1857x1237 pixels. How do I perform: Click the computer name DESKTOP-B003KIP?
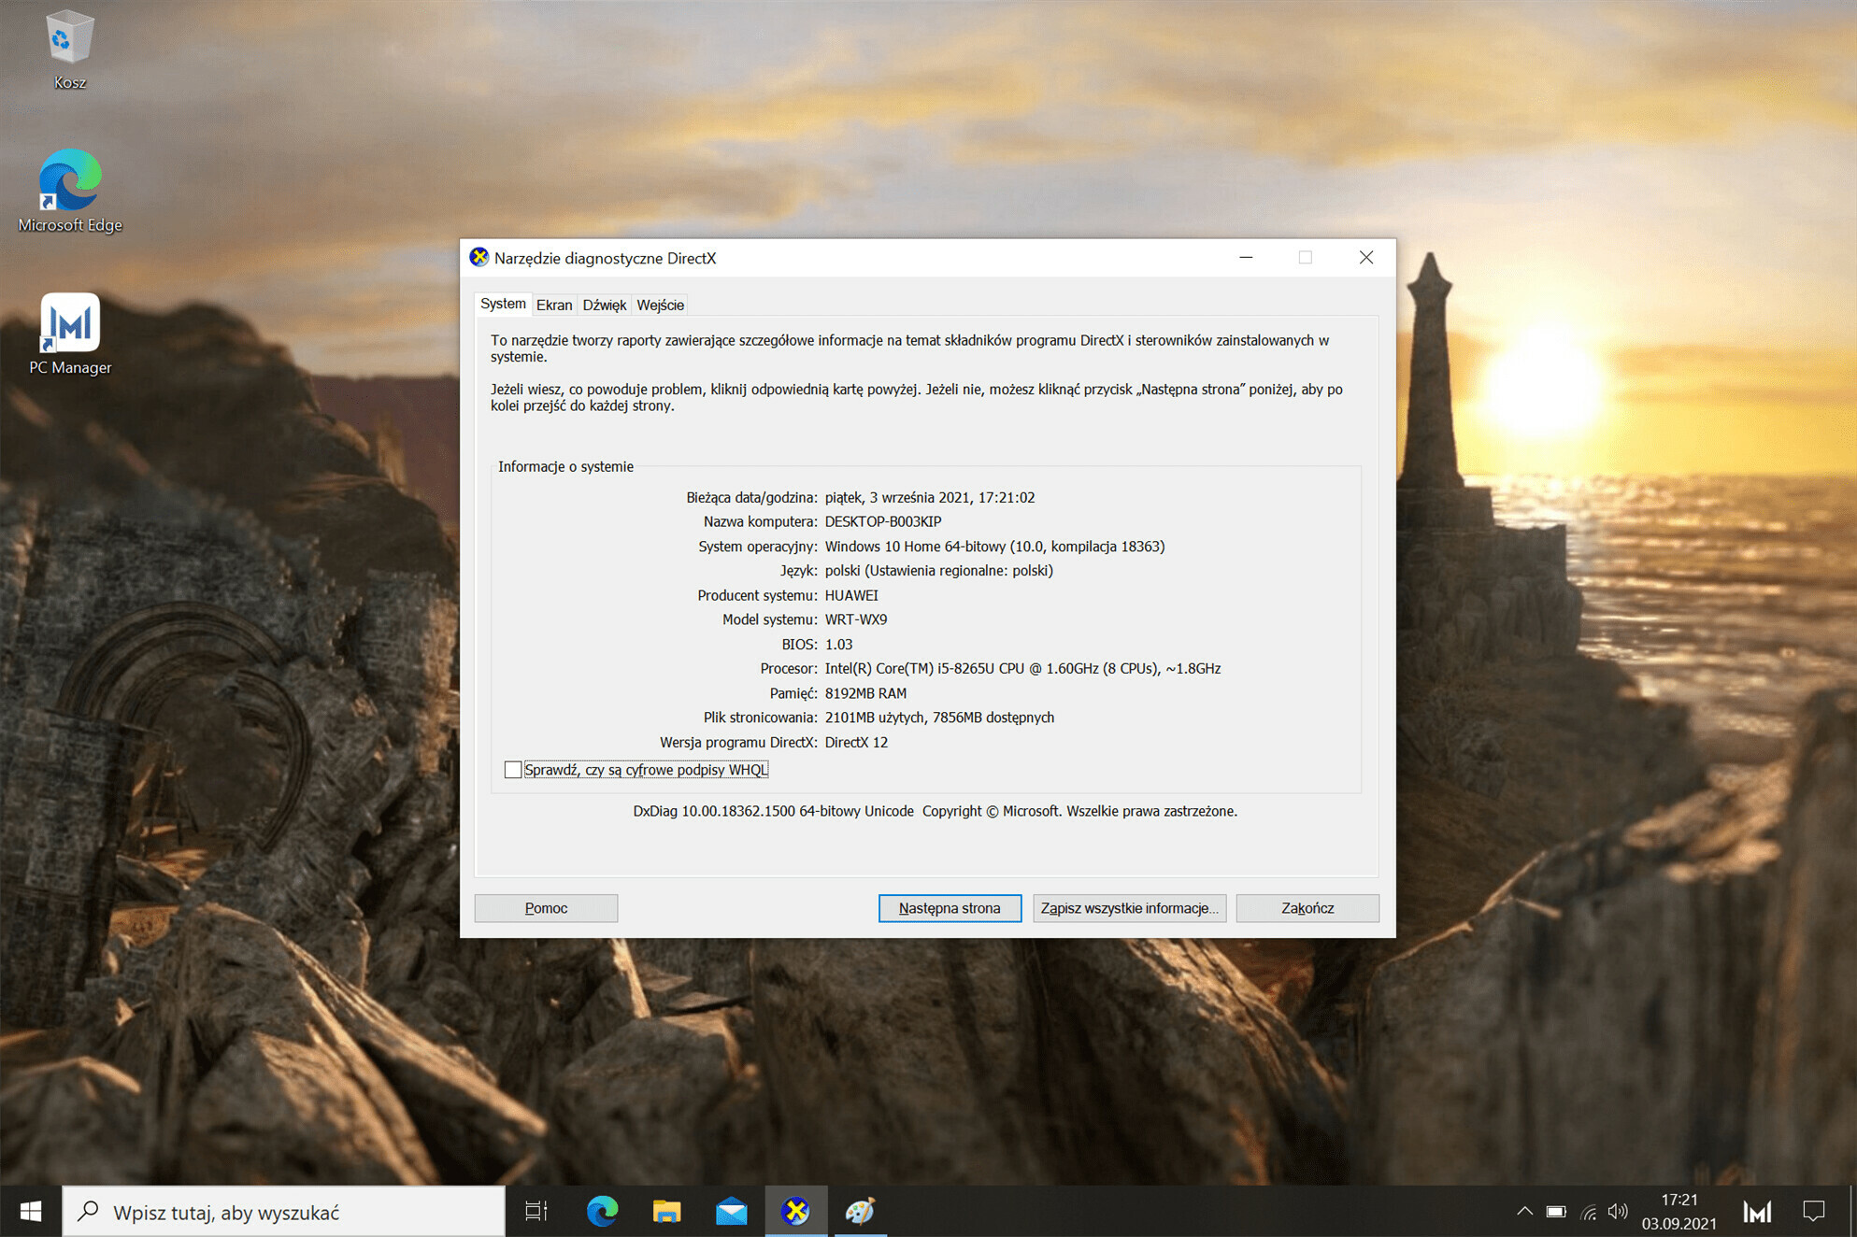coord(883,521)
